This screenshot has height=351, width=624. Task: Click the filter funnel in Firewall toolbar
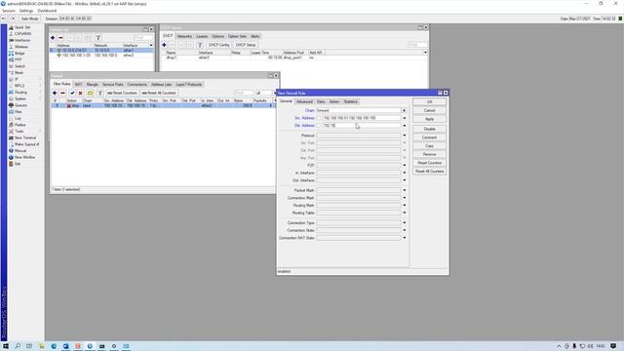(x=100, y=94)
